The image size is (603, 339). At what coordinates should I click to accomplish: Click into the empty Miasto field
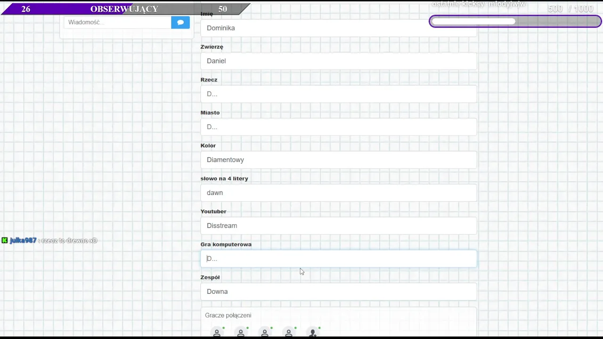pos(338,127)
